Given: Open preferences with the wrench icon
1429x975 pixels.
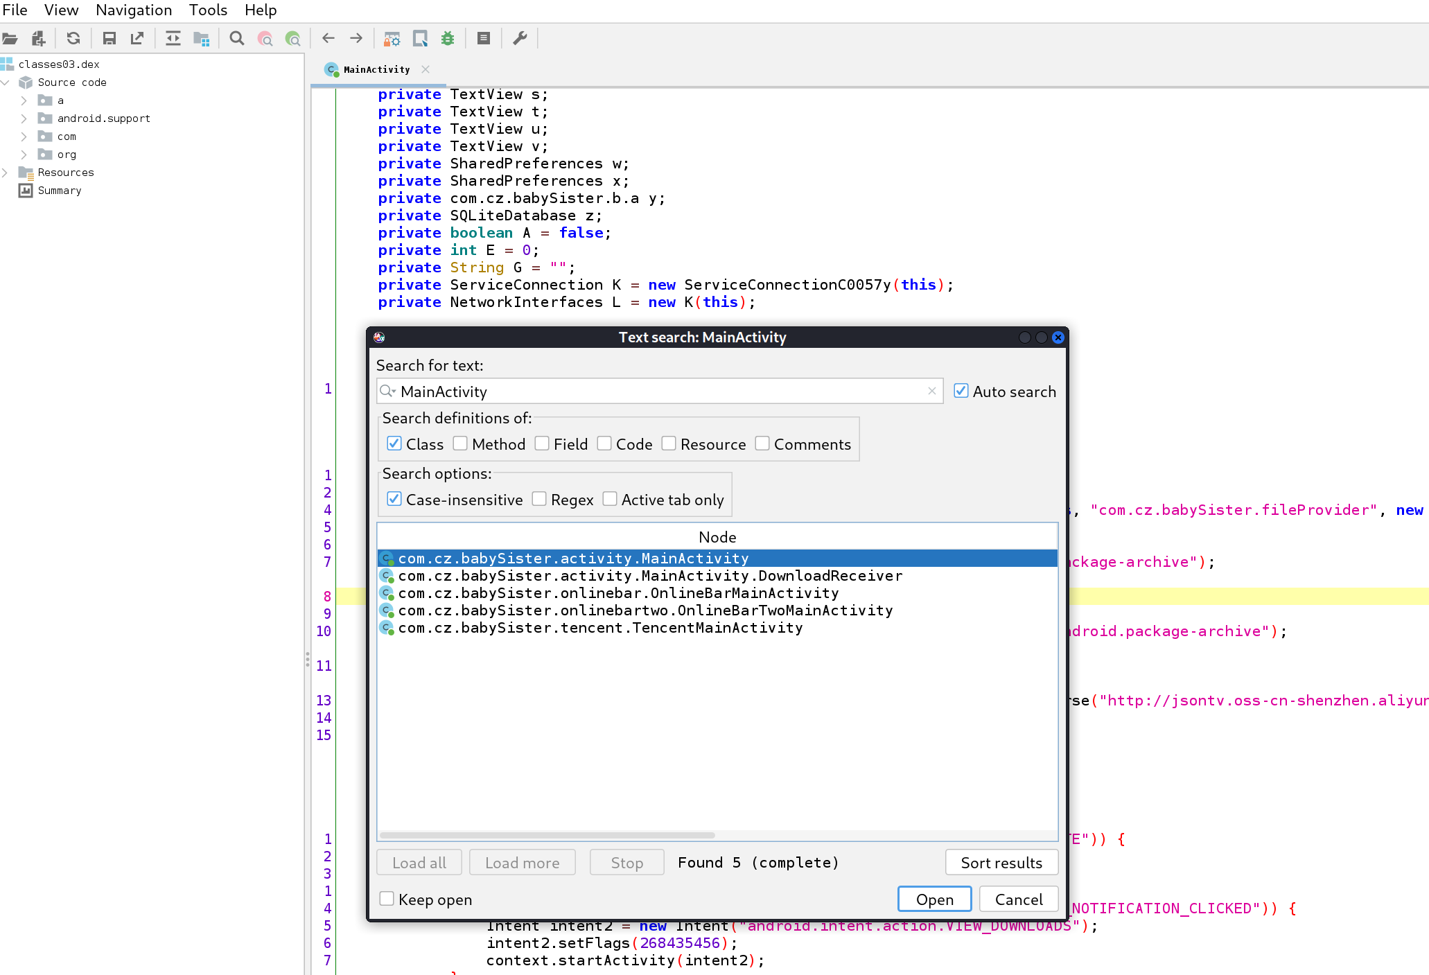Looking at the screenshot, I should coord(520,39).
